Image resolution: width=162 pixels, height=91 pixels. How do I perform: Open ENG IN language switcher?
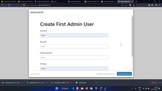pyautogui.click(x=139, y=88)
